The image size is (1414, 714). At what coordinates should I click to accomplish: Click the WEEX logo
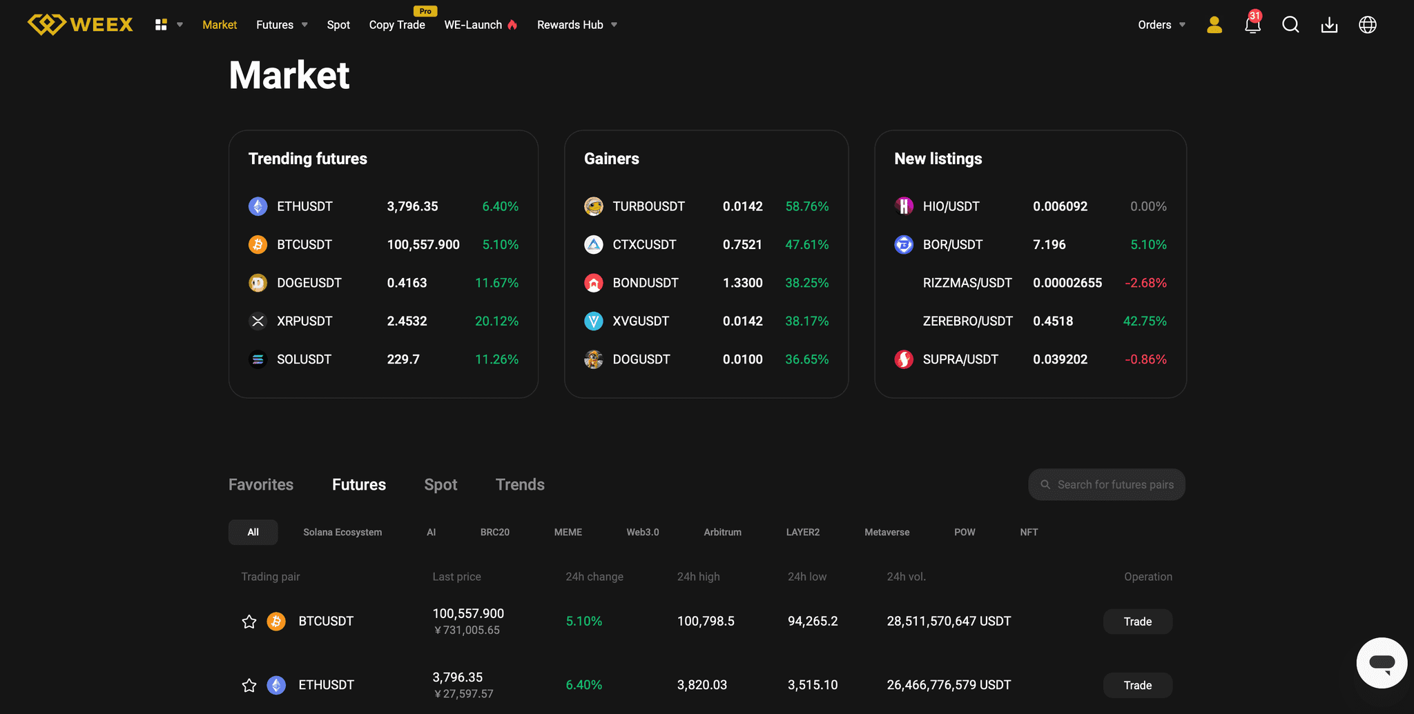(x=80, y=25)
